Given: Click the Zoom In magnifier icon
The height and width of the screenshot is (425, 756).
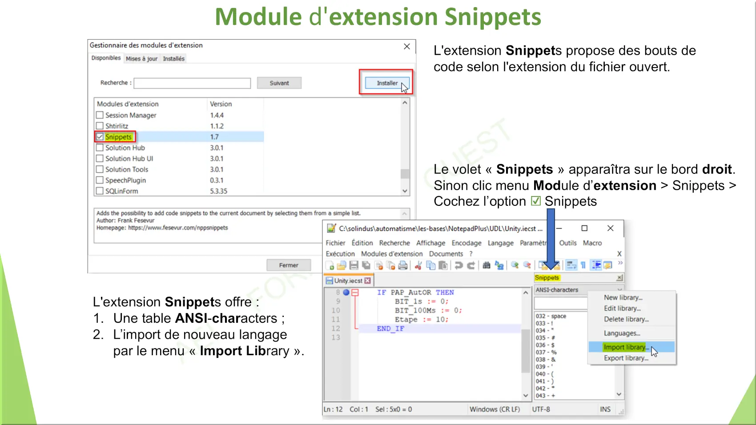Looking at the screenshot, I should click(x=515, y=265).
